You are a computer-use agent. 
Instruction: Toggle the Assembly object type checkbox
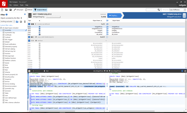3,30
